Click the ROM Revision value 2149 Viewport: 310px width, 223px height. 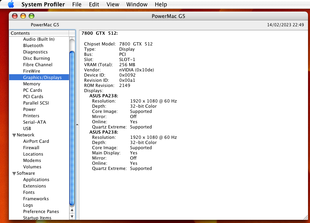click(124, 85)
